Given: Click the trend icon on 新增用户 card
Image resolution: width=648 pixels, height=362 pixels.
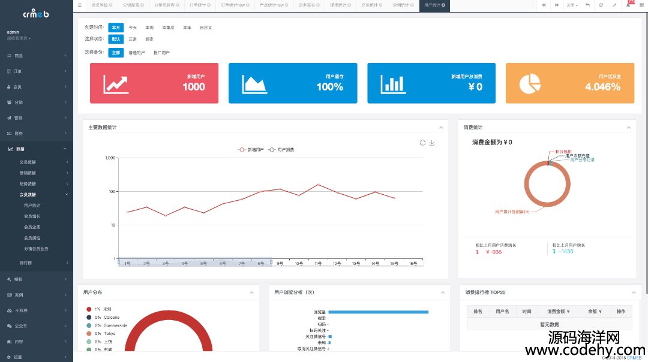Looking at the screenshot, I should point(116,84).
